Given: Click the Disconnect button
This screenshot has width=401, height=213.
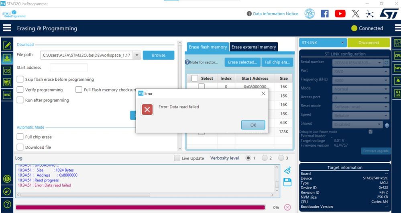Looking at the screenshot, I should [x=368, y=43].
